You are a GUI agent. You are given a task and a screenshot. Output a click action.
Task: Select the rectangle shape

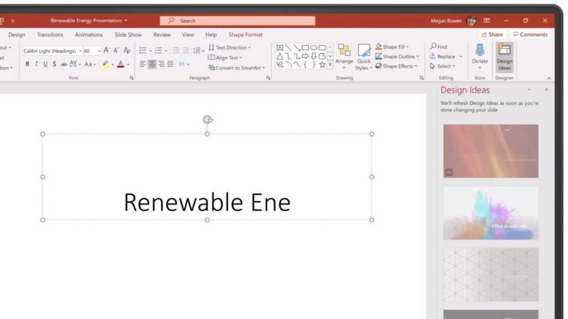(x=306, y=48)
